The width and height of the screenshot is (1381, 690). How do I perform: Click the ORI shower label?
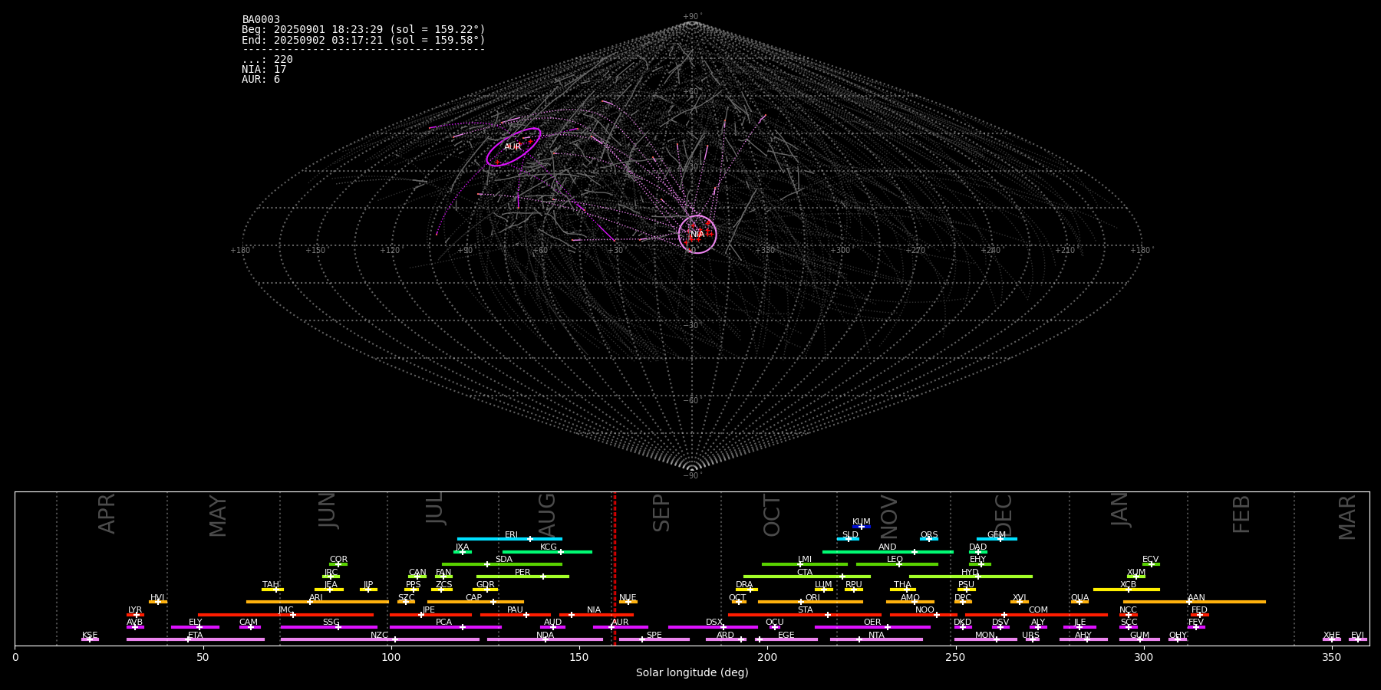(812, 598)
